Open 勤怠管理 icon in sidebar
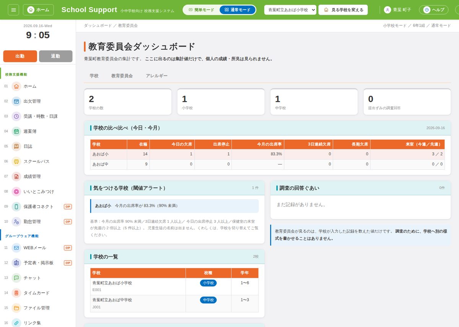459x327 pixels. click(16, 221)
